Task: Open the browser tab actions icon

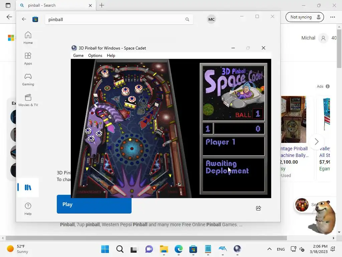Action: point(8,5)
